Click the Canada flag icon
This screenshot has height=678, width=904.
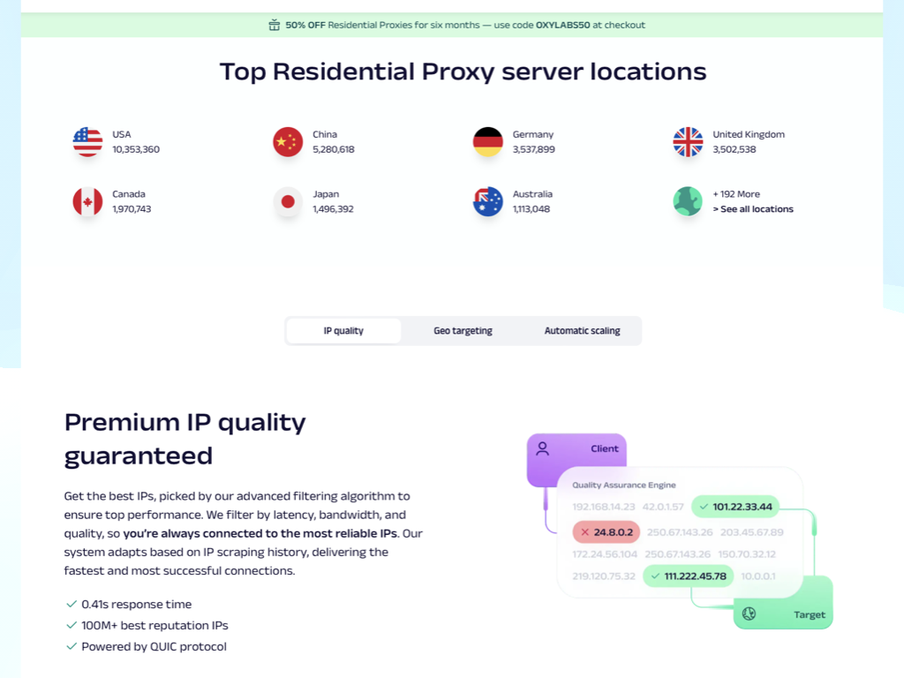pos(87,202)
